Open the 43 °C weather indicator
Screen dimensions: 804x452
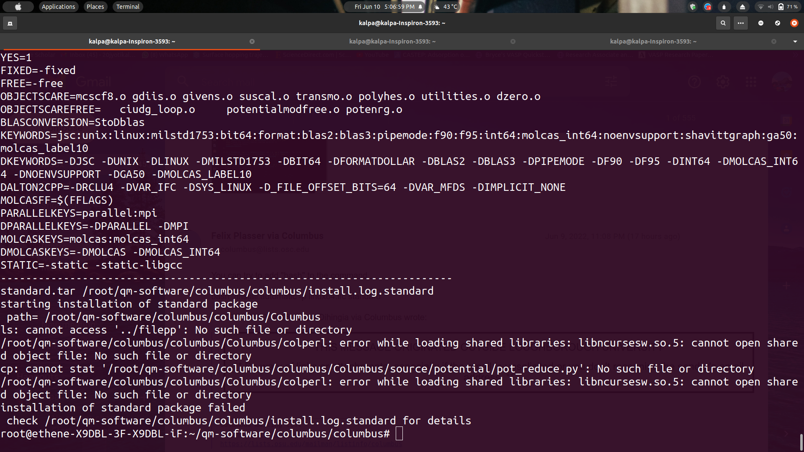point(446,7)
